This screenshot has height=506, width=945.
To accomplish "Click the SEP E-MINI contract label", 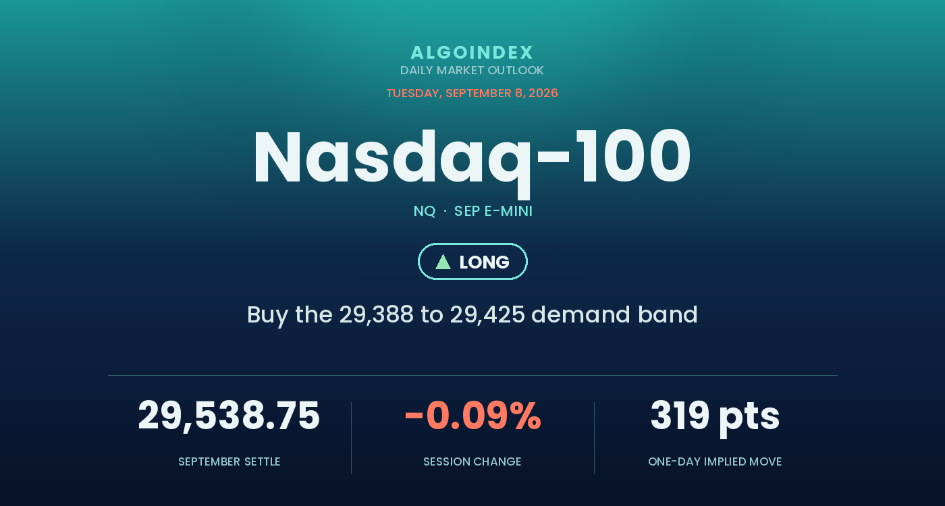I will coord(493,211).
